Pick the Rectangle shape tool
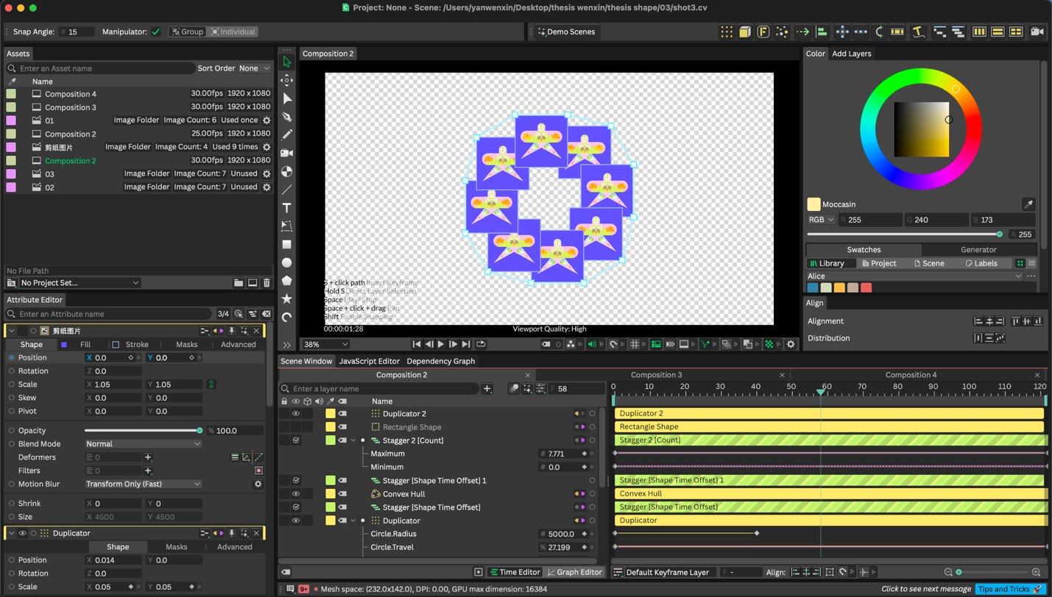Screen dimensions: 1052x597 (x=287, y=244)
